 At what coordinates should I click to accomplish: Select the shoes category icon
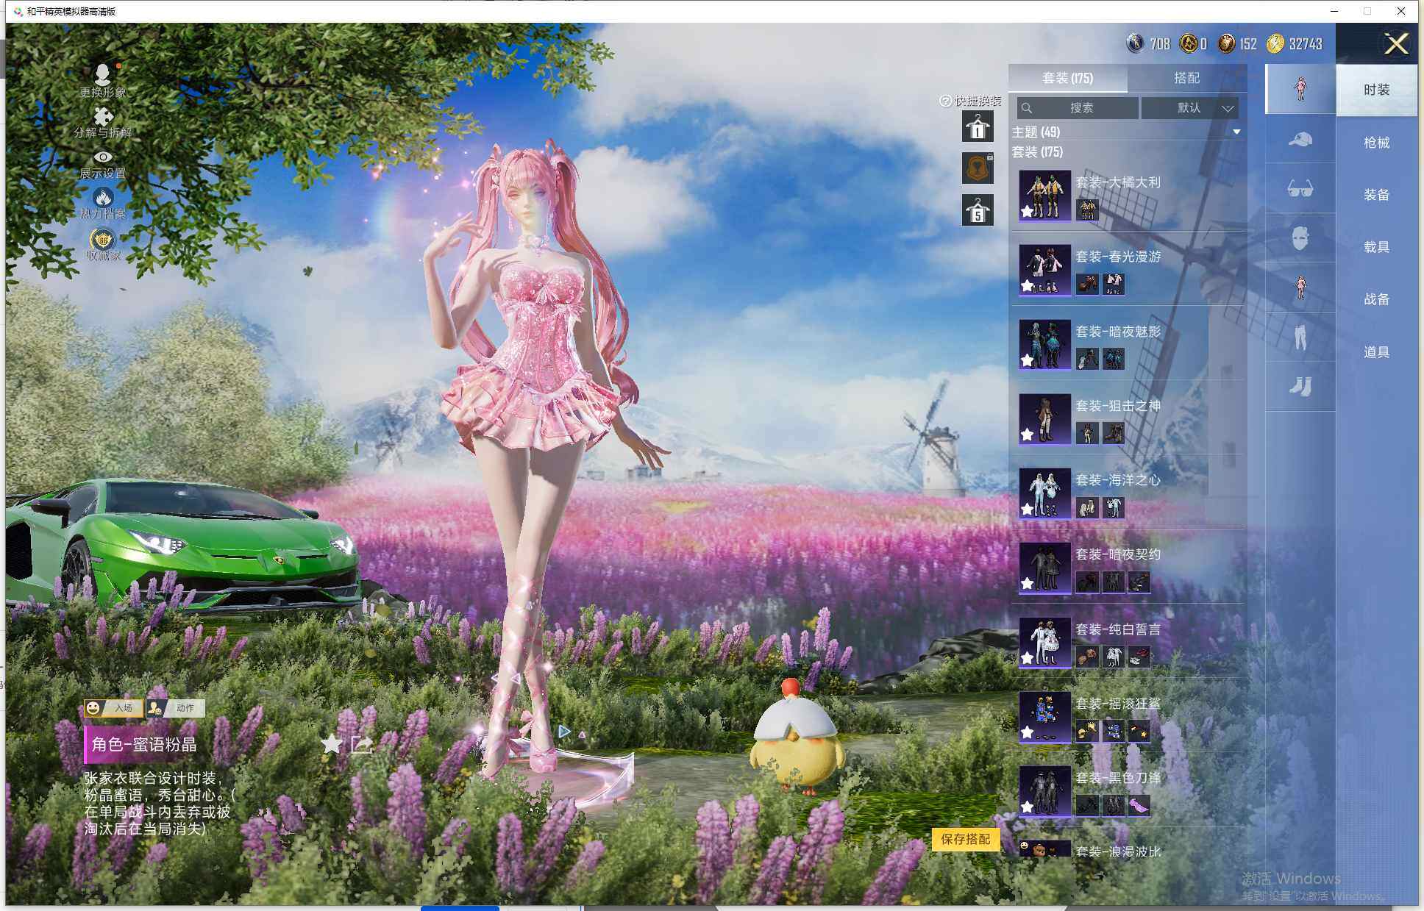click(1300, 387)
